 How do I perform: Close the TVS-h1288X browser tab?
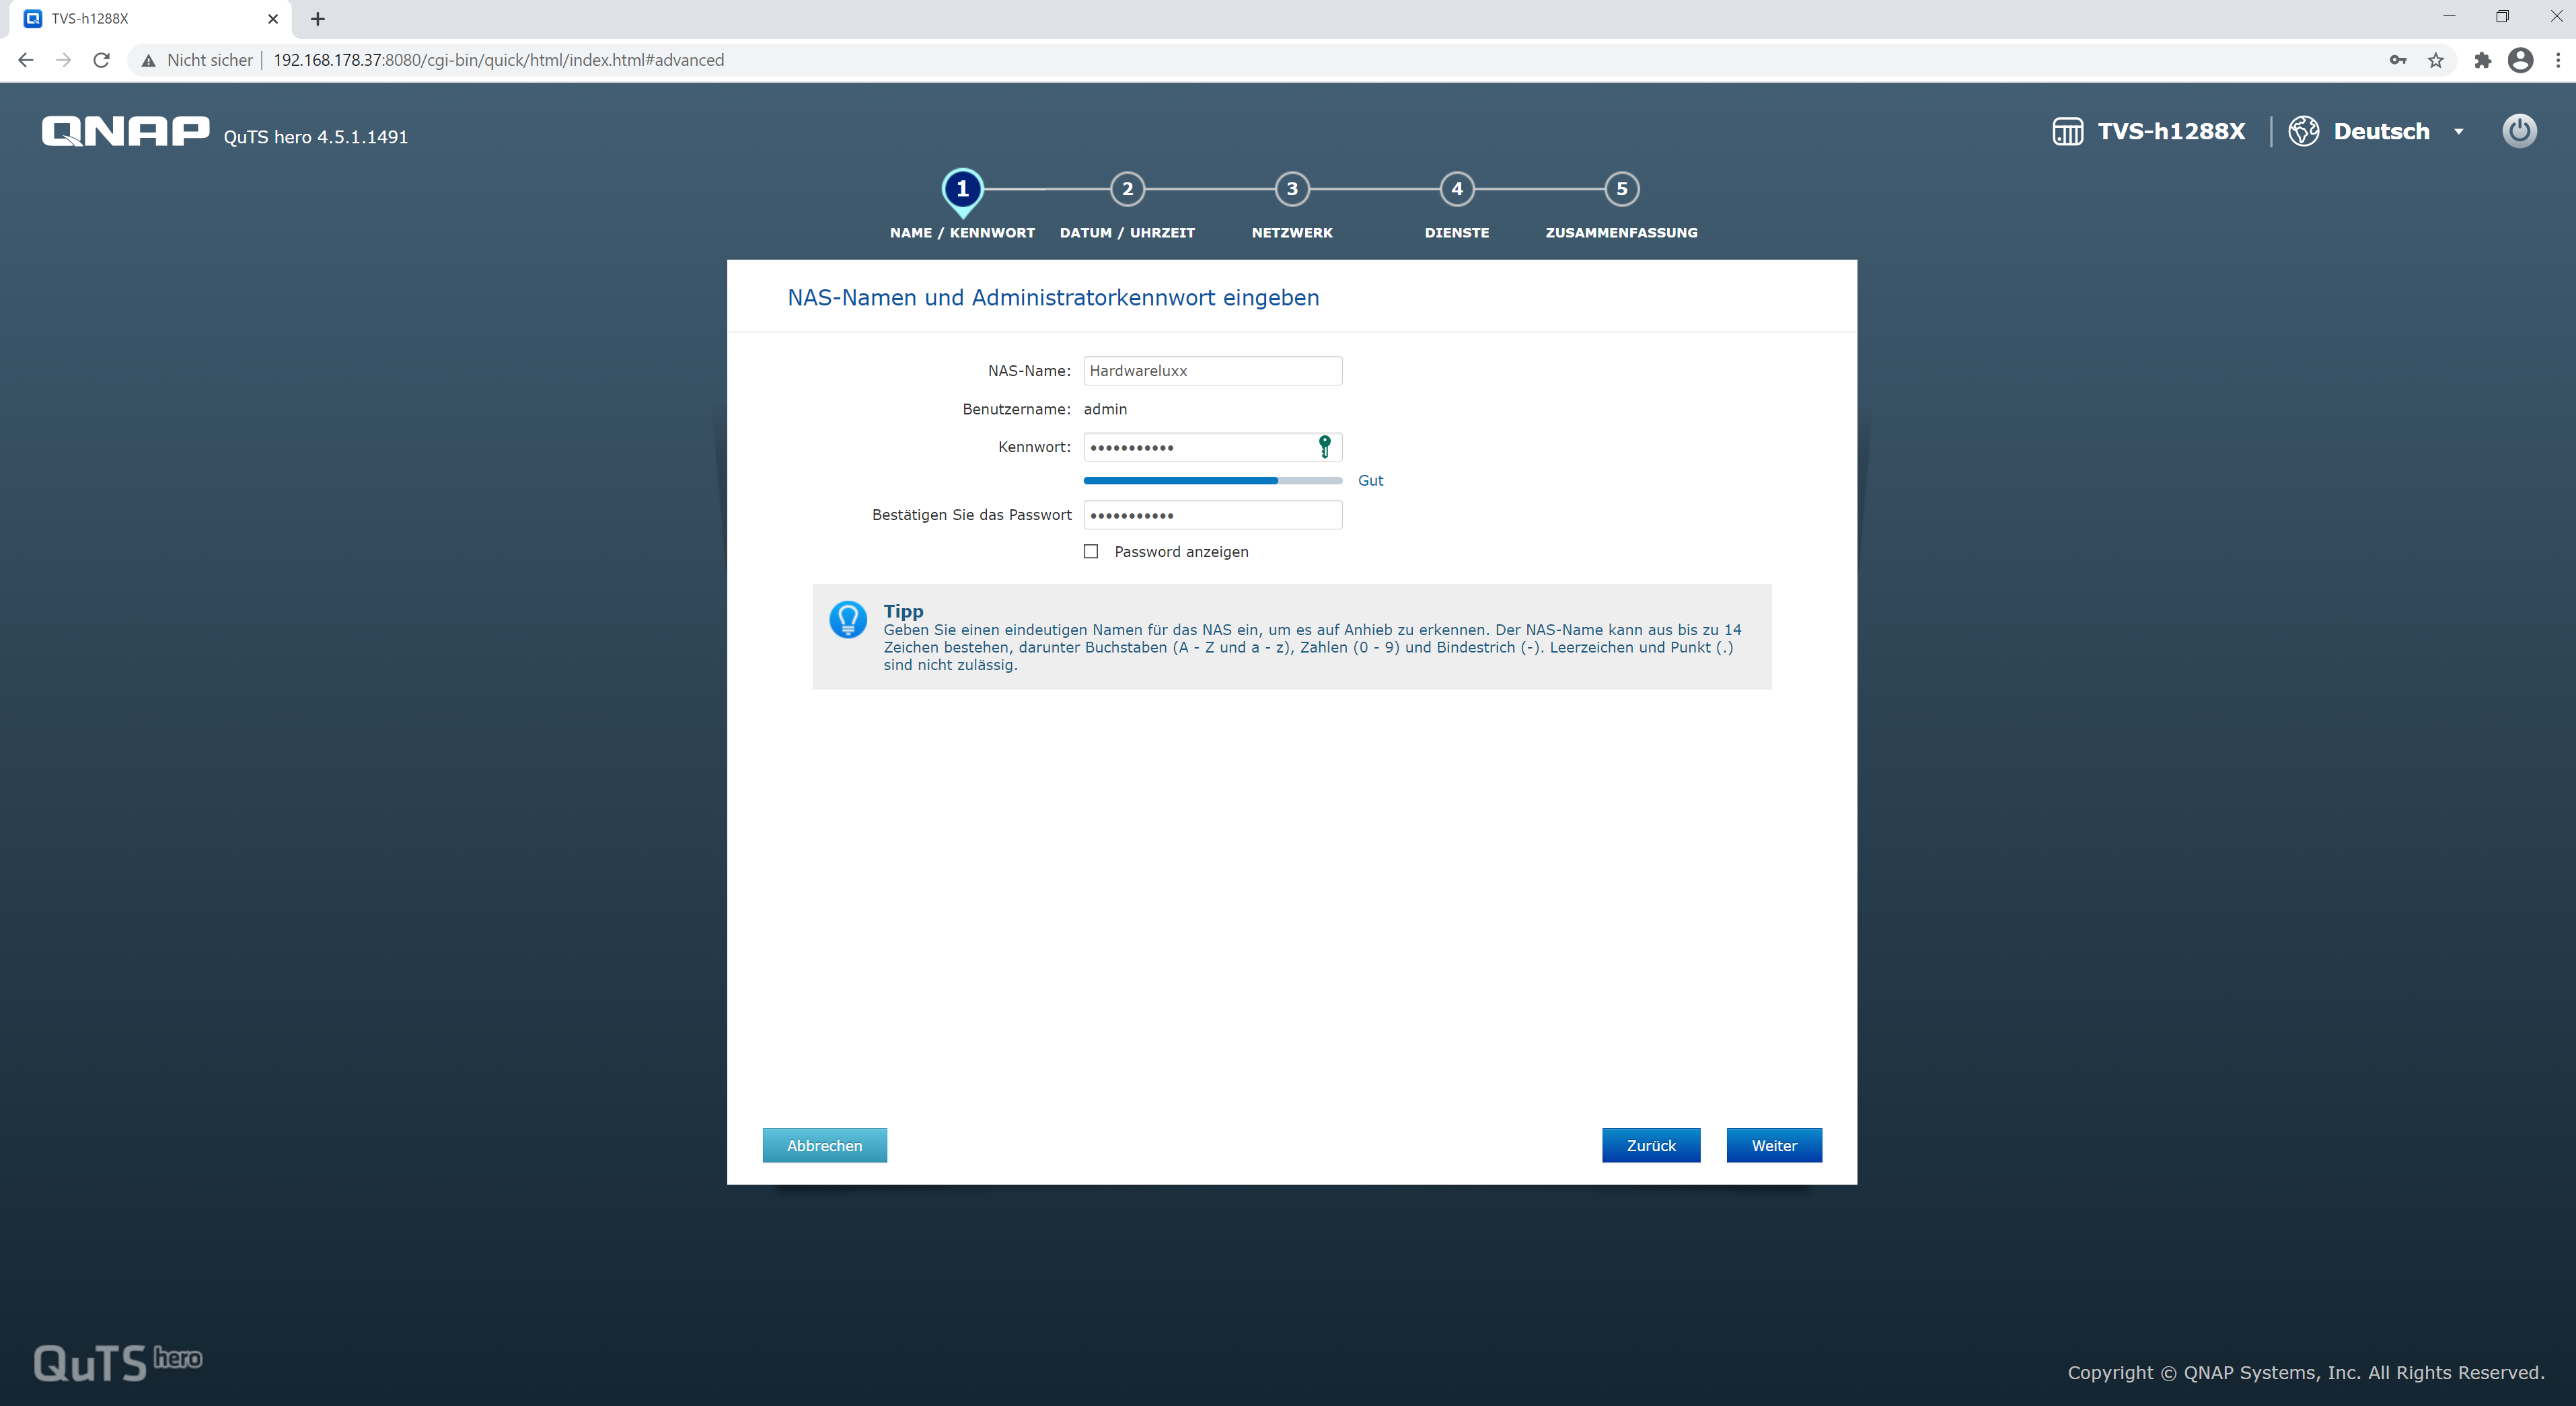[273, 19]
